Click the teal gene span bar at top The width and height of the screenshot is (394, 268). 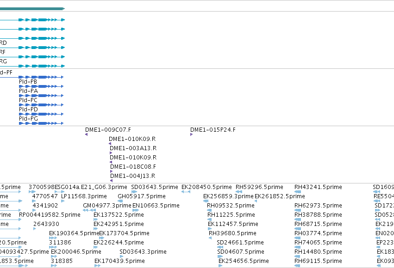tap(32, 9)
